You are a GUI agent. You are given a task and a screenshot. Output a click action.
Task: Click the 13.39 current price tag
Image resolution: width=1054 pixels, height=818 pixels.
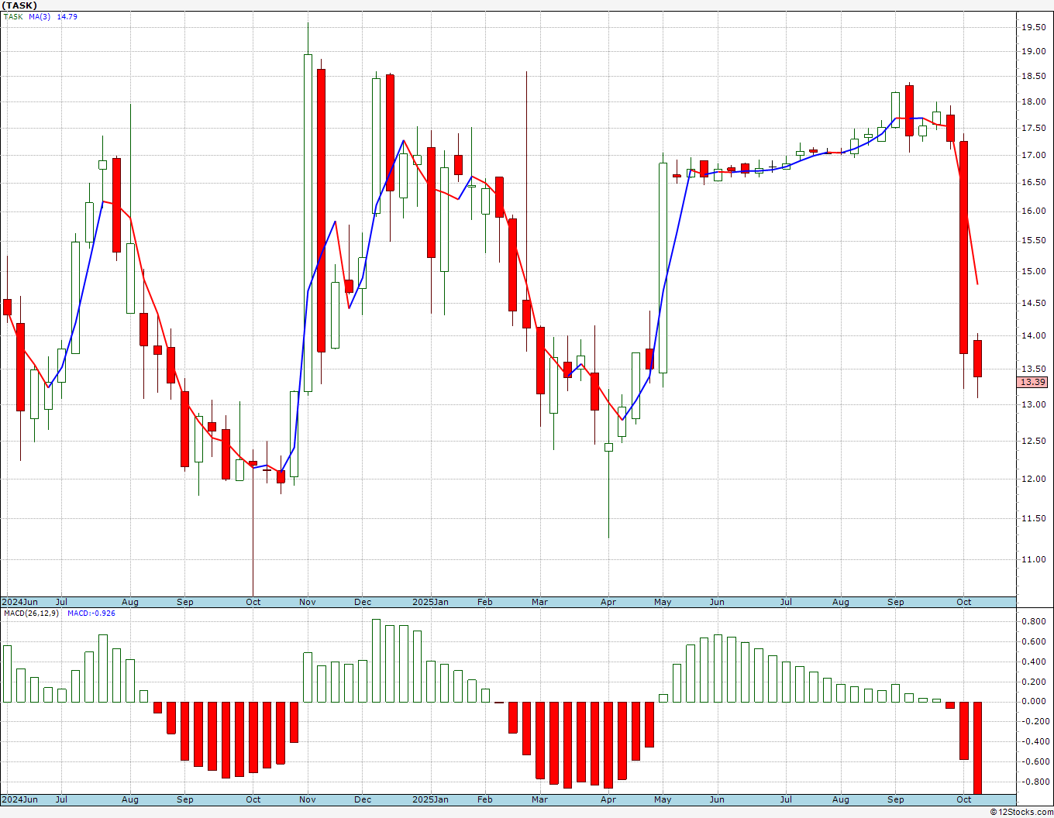click(1032, 383)
